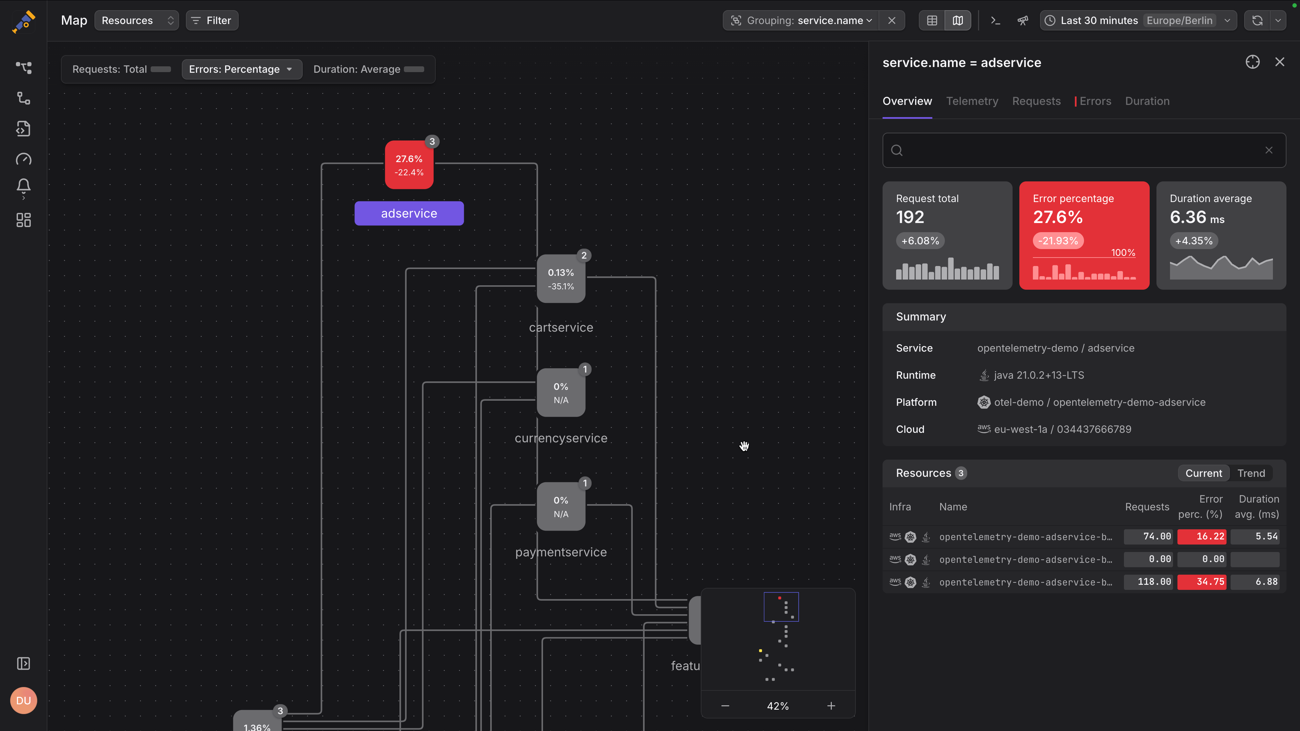1300x731 pixels.
Task: Open the tracing sidebar icon
Action: click(x=23, y=98)
